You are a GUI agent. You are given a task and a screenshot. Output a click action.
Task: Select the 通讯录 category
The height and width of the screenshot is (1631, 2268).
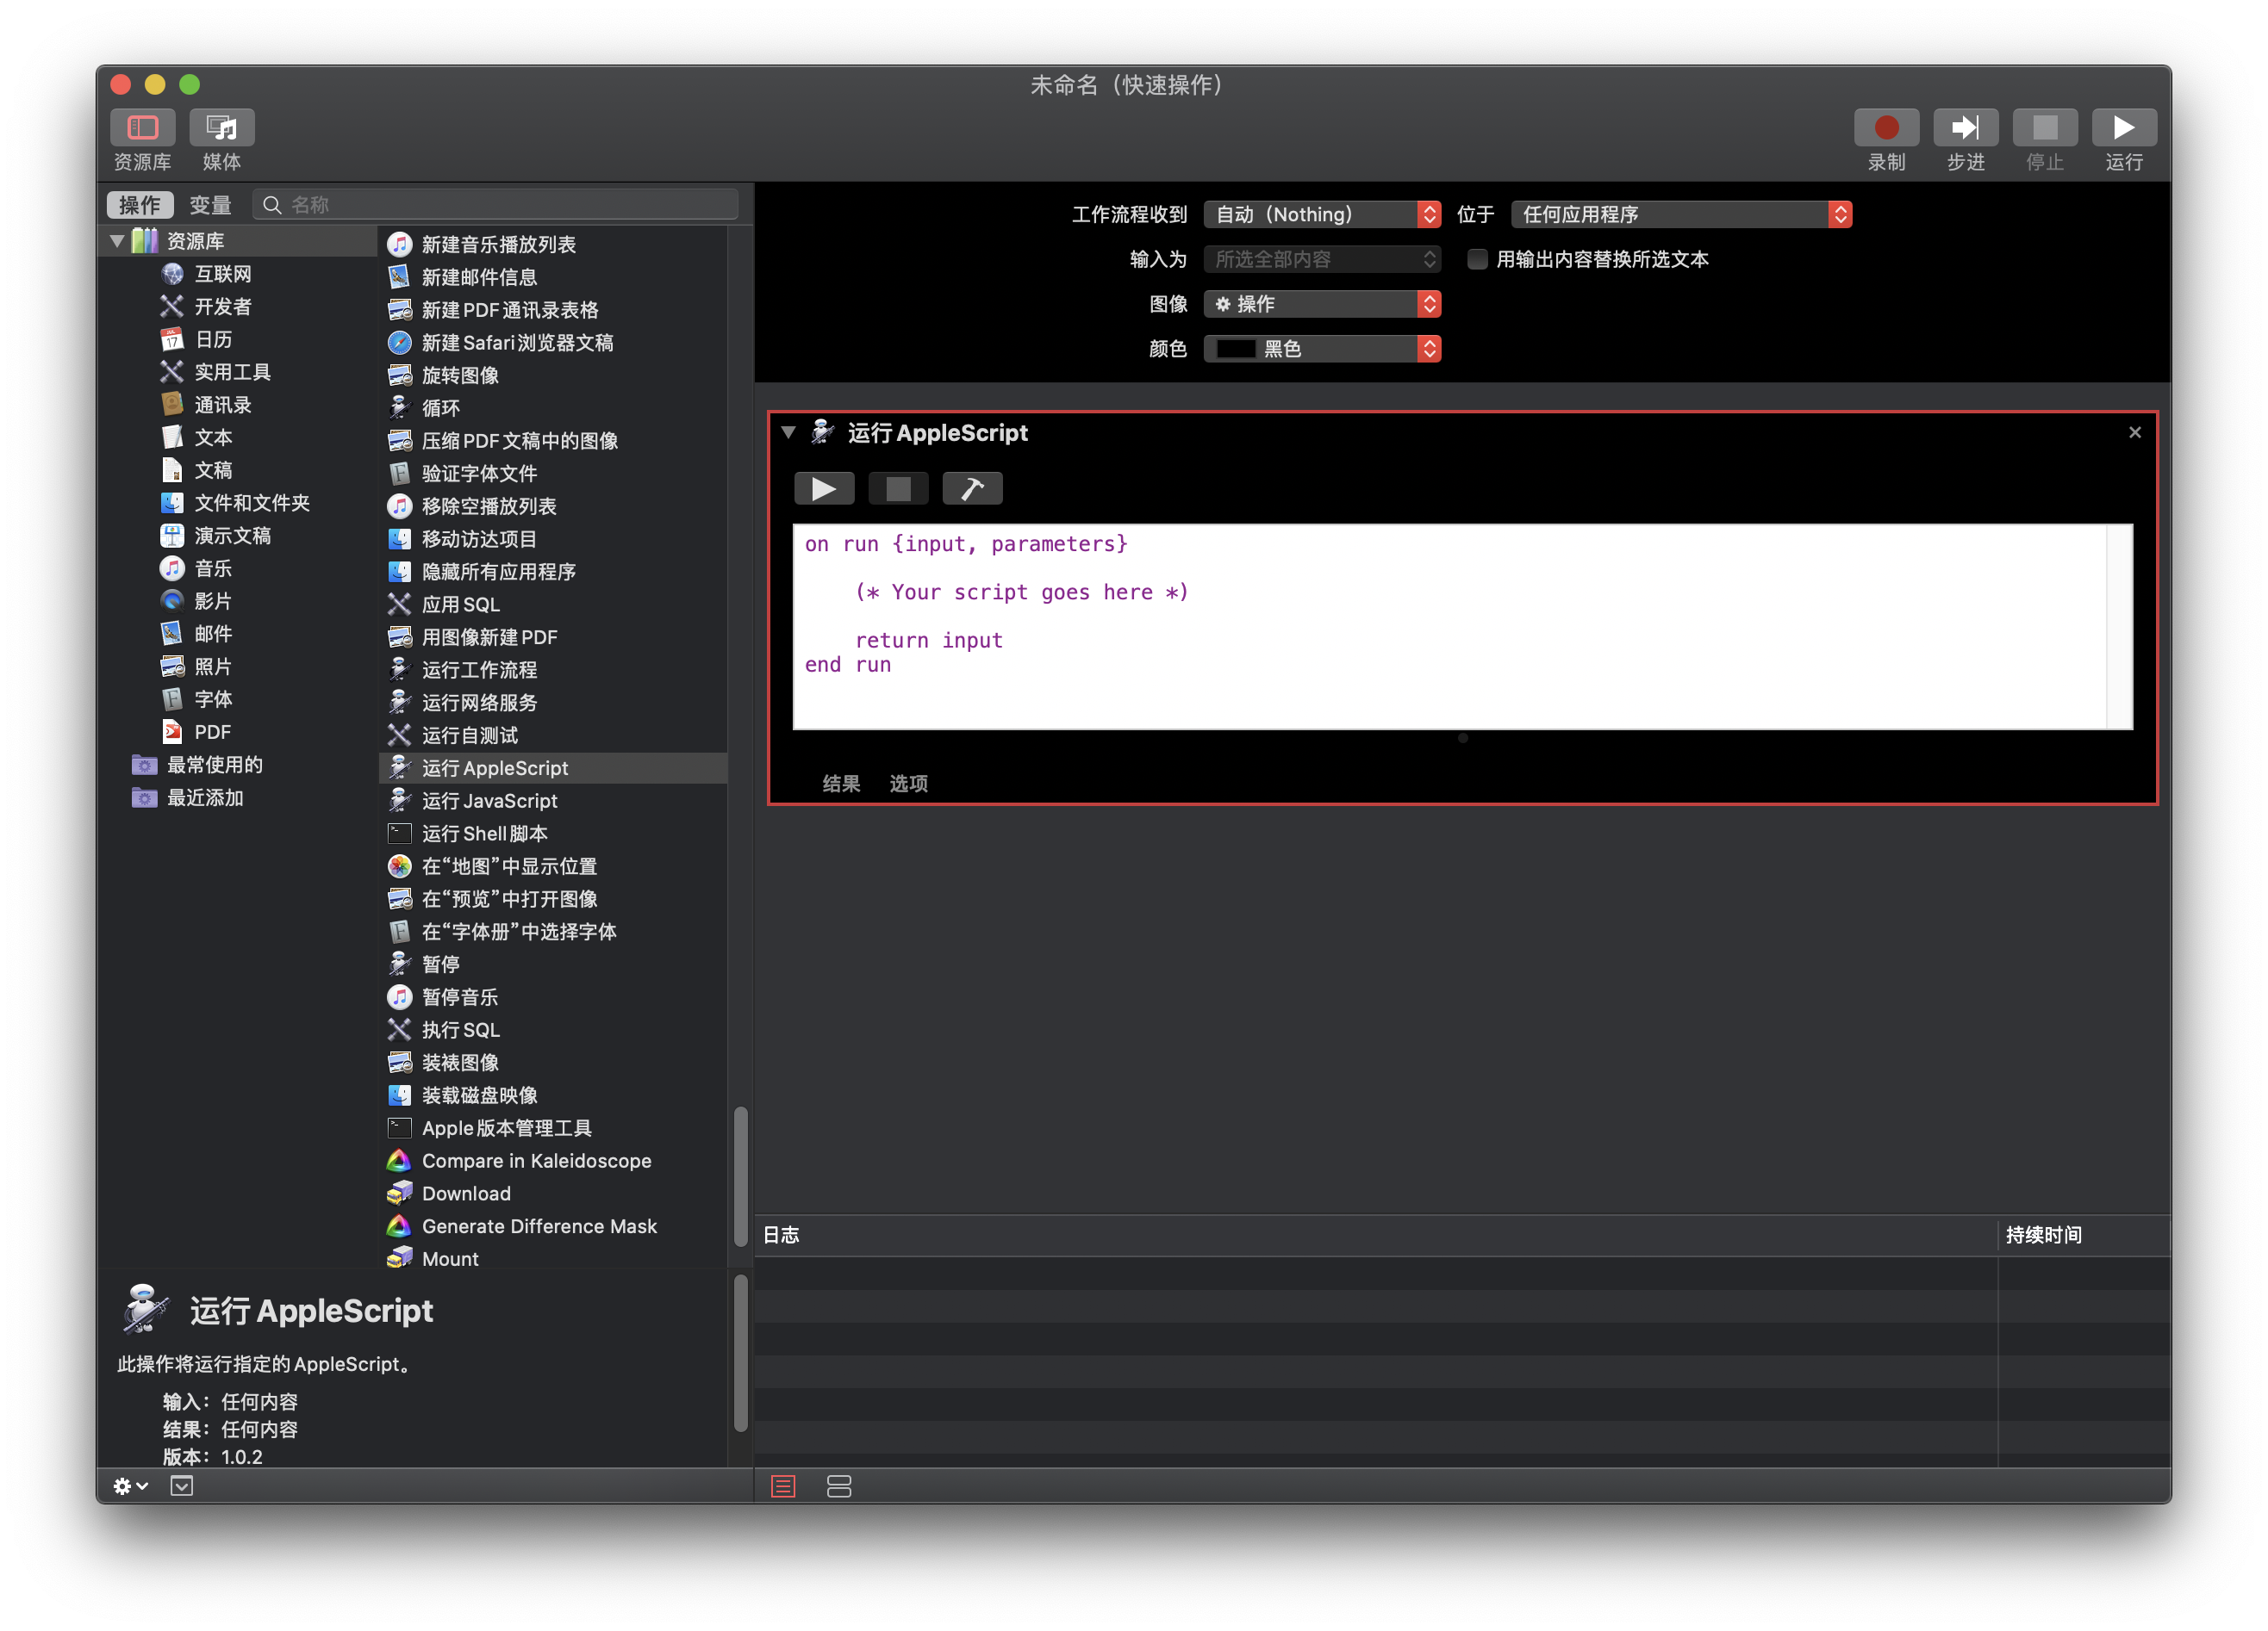pos(222,405)
